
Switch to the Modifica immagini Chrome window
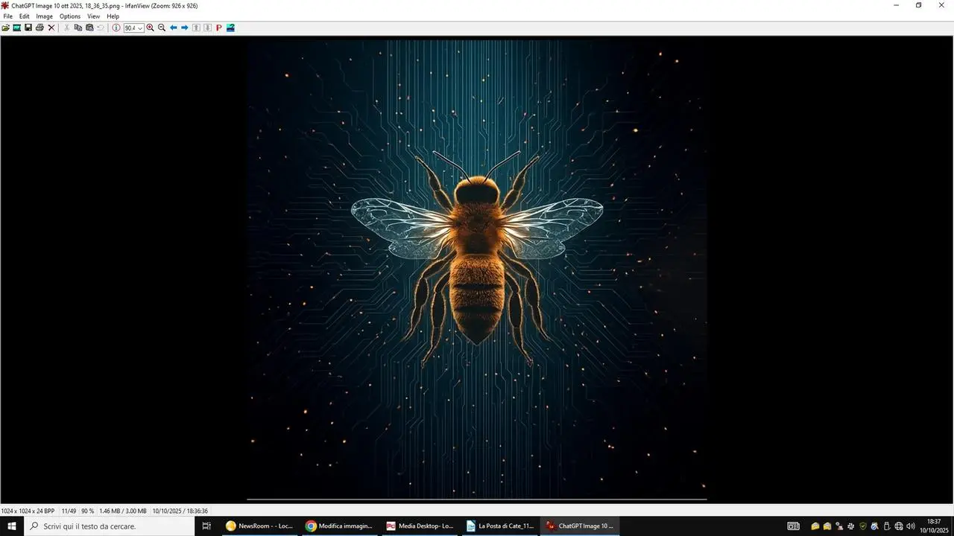tap(340, 526)
